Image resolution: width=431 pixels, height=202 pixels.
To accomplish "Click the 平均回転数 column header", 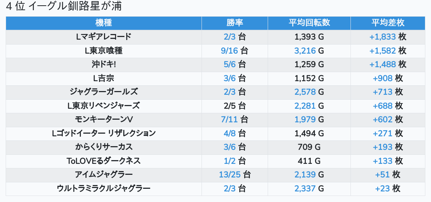I will [309, 23].
